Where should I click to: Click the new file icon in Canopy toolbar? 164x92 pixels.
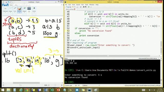66,7
